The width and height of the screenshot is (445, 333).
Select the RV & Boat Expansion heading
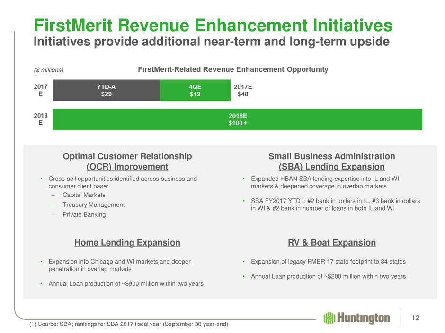(x=331, y=243)
